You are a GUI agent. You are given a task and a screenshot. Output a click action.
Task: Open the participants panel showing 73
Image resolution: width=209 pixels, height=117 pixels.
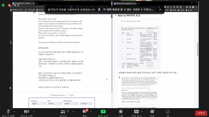pos(65,112)
